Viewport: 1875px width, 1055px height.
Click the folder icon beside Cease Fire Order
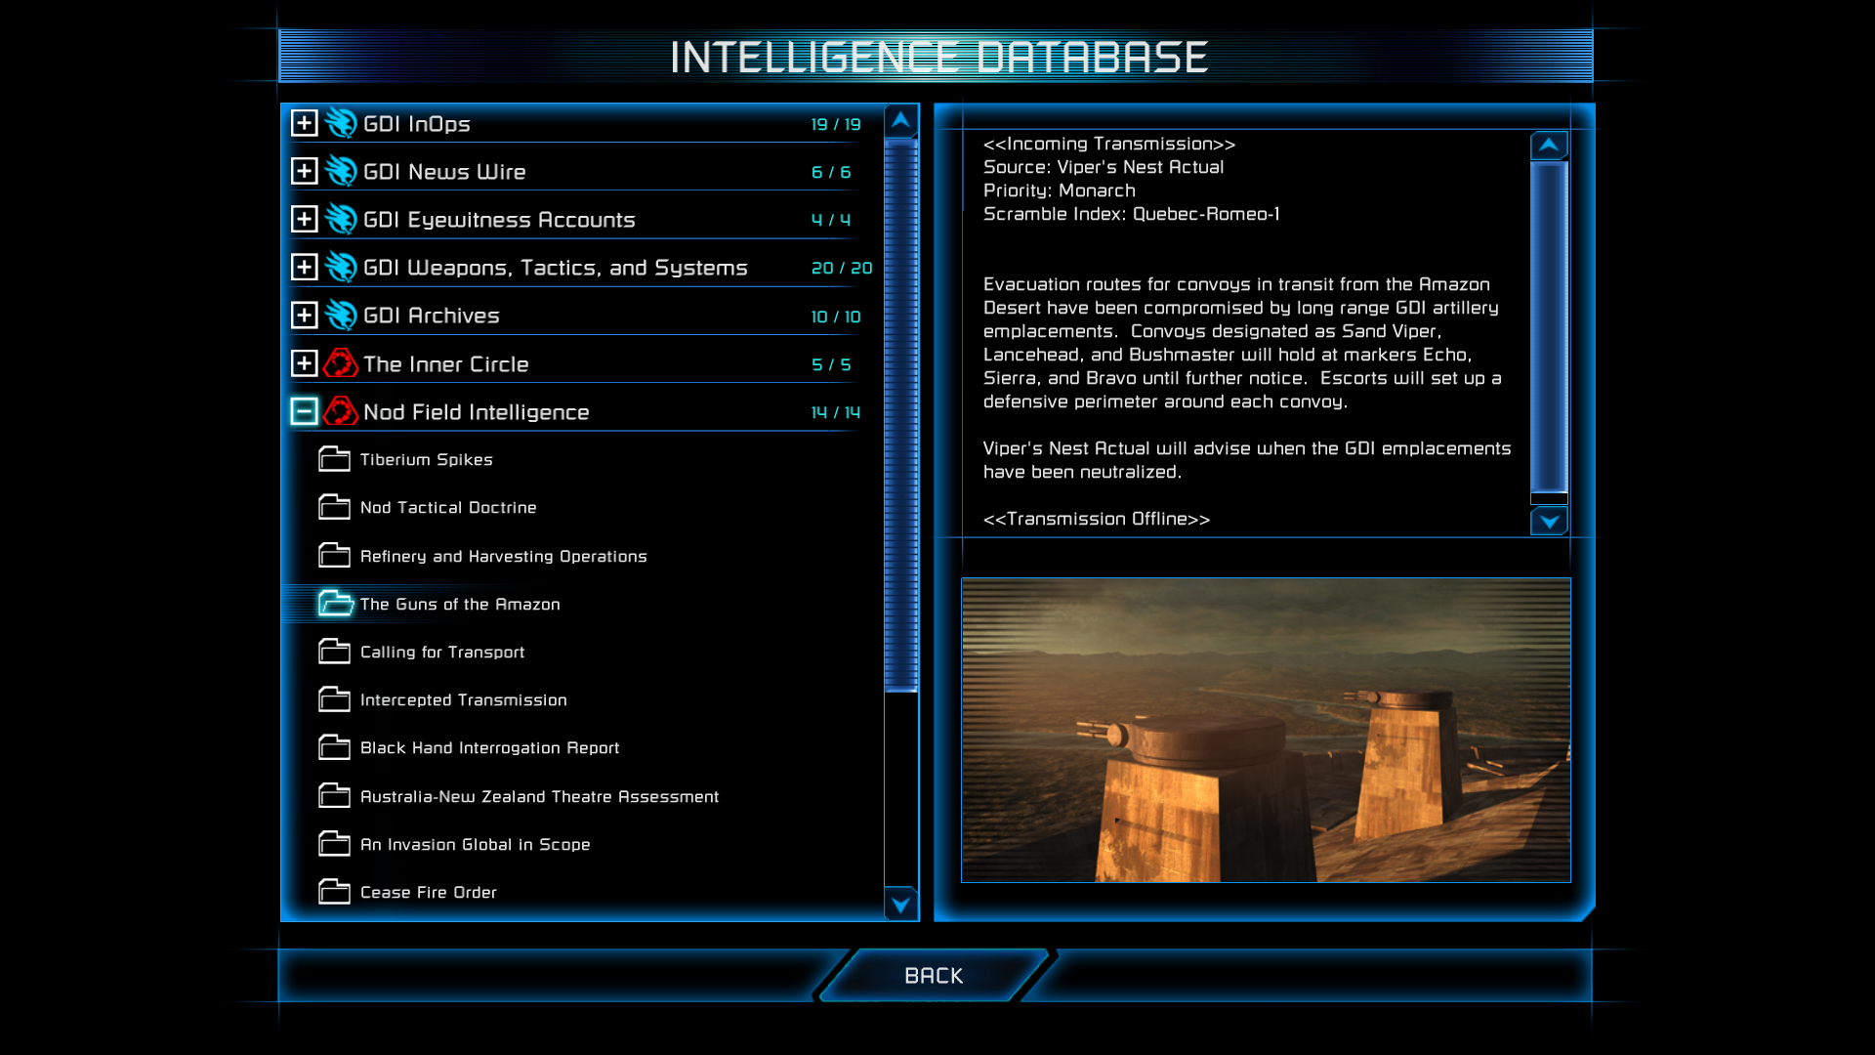pyautogui.click(x=334, y=892)
